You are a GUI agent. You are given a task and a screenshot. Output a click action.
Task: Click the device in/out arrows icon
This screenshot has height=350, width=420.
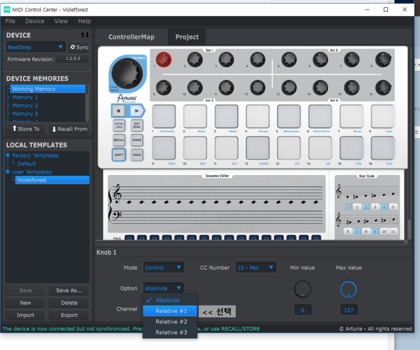85,35
